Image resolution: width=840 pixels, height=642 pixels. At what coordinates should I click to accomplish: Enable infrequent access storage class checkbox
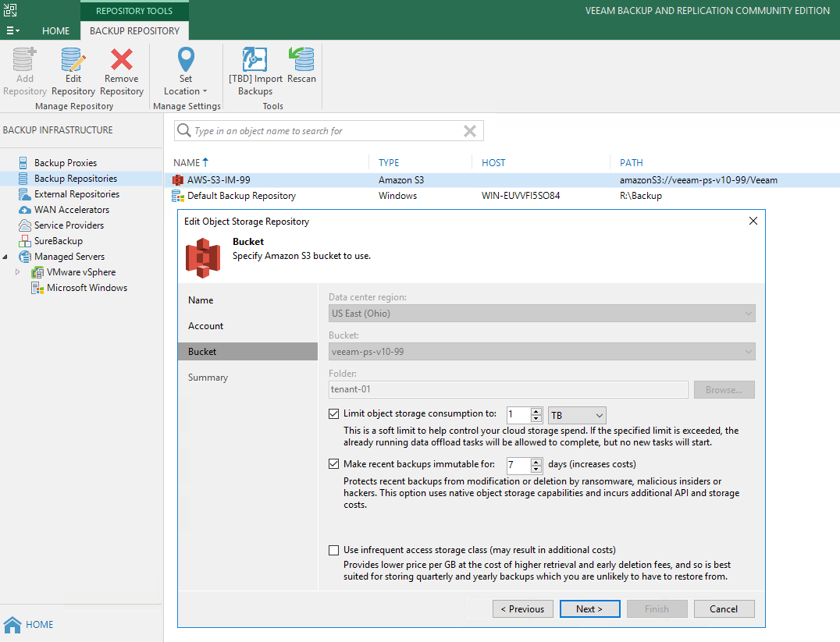pyautogui.click(x=334, y=550)
